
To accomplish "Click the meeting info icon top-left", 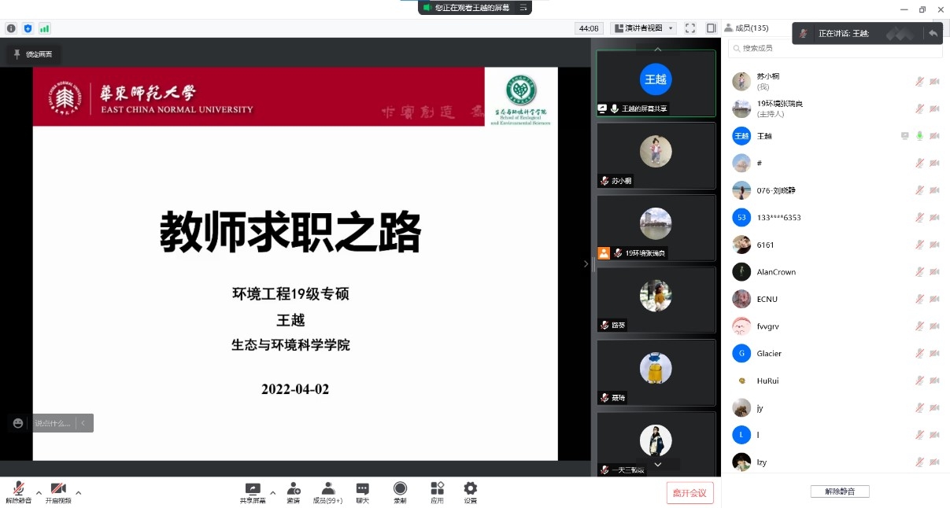I will tap(11, 28).
